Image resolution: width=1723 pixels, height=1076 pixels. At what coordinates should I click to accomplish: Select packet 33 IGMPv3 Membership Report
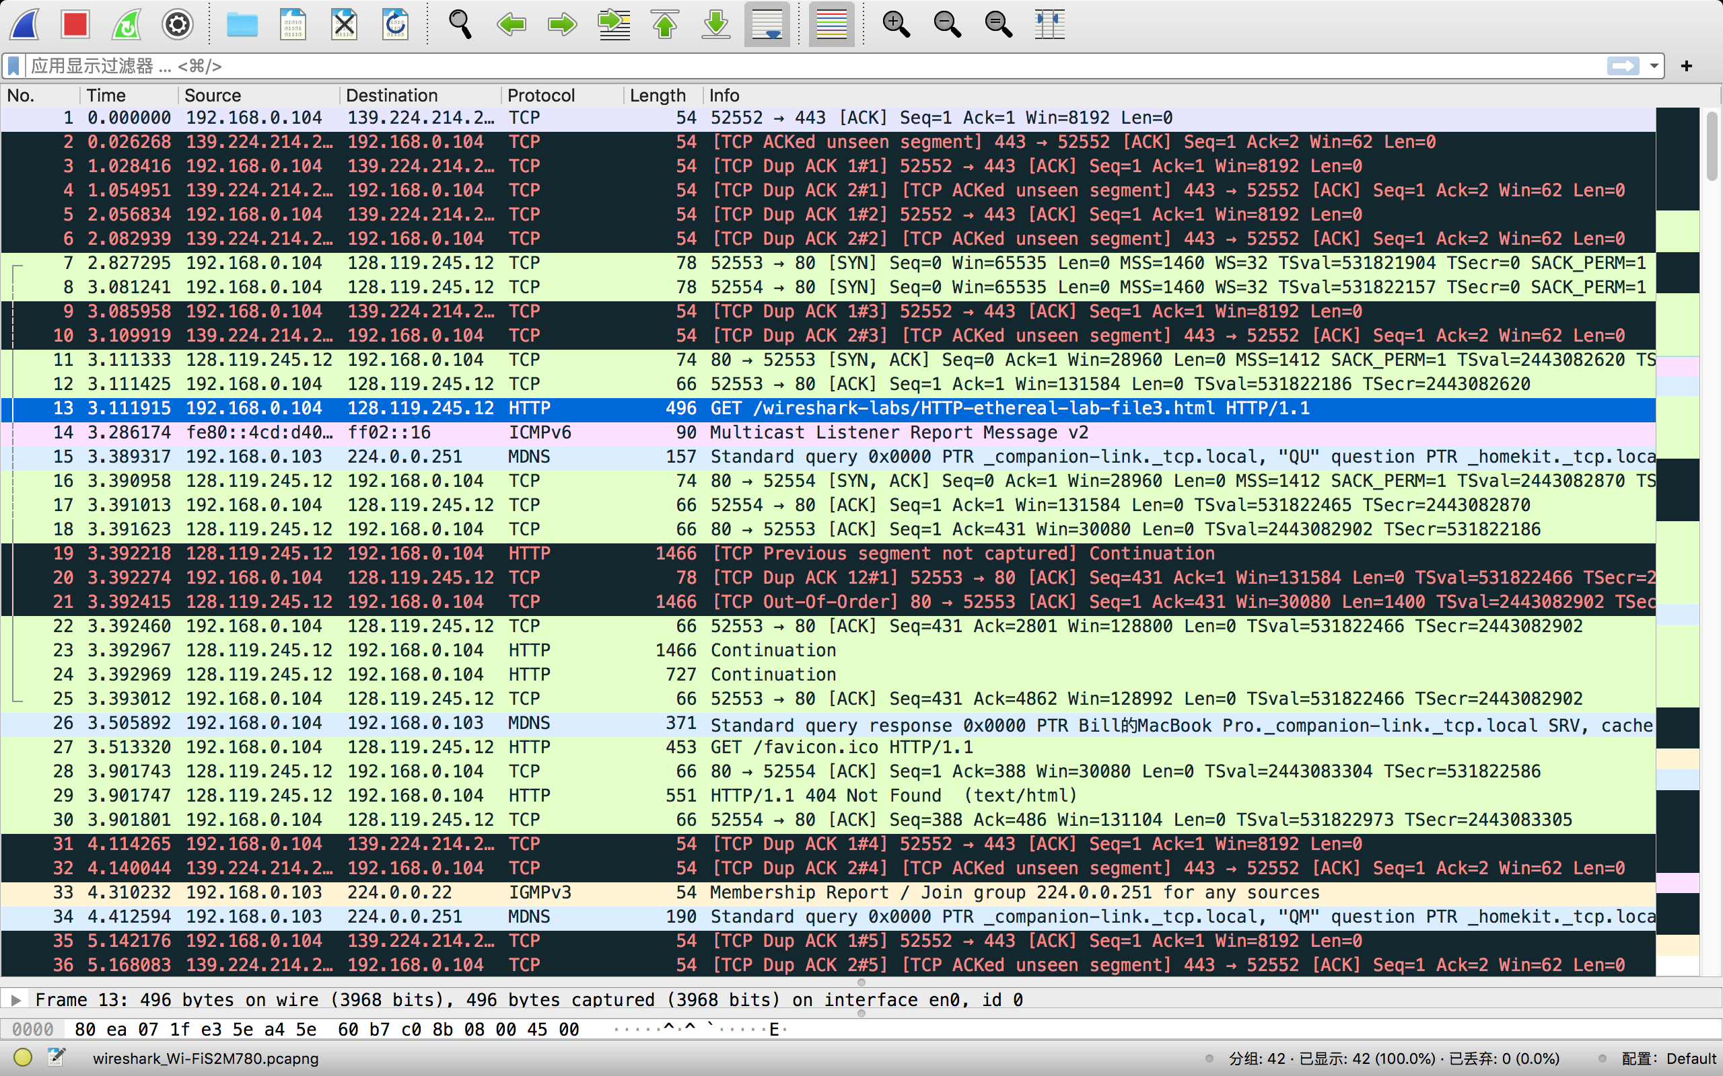coord(828,892)
